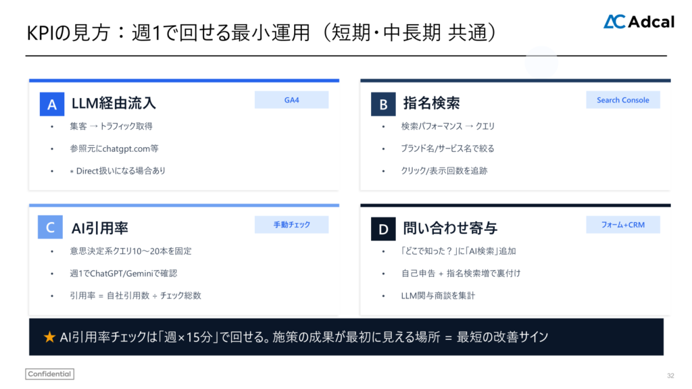Click the black D badge icon
The height and width of the screenshot is (389, 692).
[x=383, y=229]
